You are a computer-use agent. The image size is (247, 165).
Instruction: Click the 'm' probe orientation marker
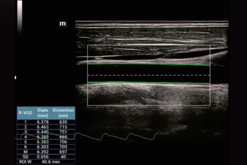63,24
